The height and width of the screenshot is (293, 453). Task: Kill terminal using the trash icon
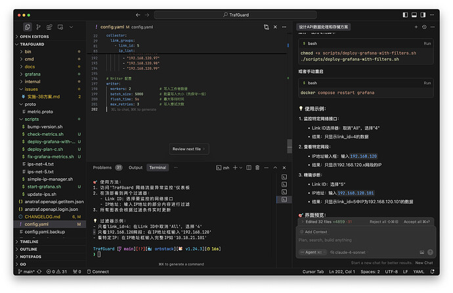[x=257, y=168]
